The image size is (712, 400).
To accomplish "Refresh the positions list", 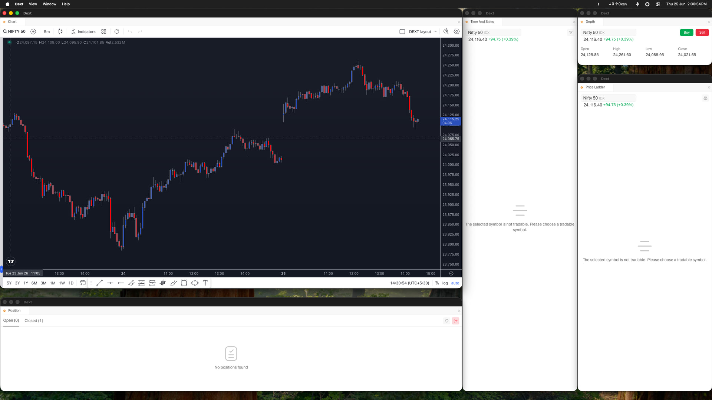I will point(447,321).
